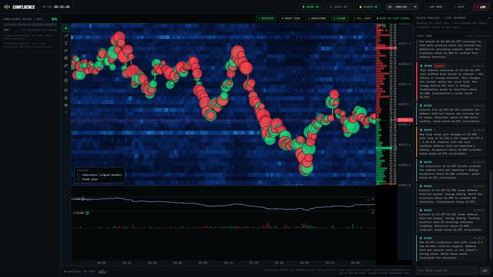493x277 pixels.
Task: Click the NAIRO Has Chart Control status
Action: click(393, 18)
